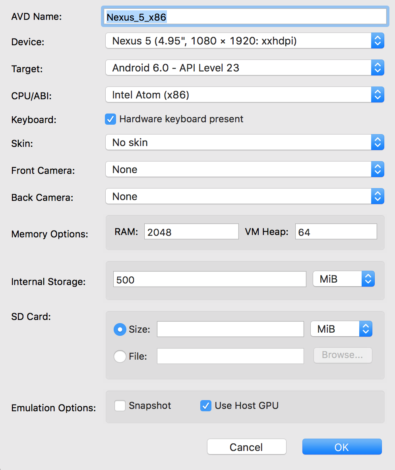Click the AVD Name text field
This screenshot has width=395, height=470.
pos(245,17)
